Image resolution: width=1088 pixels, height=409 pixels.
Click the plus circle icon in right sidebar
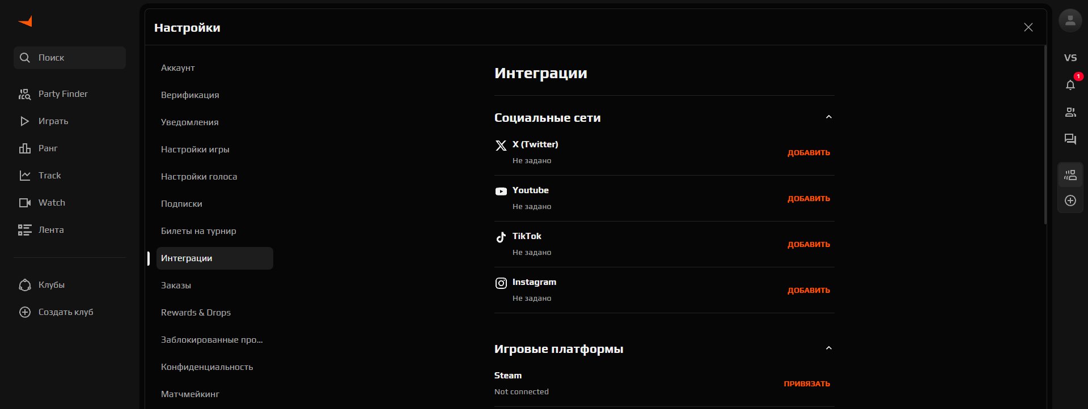click(1070, 201)
